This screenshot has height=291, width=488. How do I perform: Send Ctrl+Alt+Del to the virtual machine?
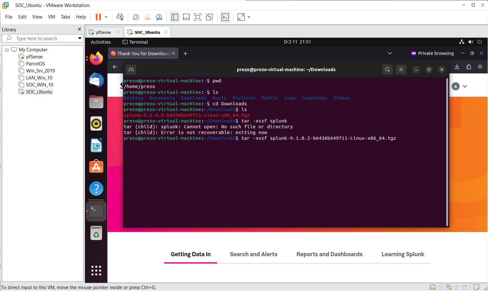click(120, 17)
